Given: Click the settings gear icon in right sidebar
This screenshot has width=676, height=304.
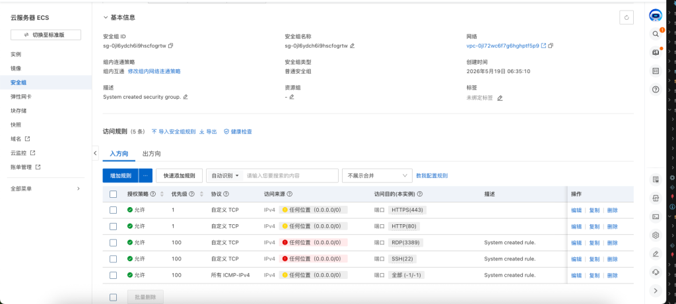Looking at the screenshot, I should [656, 235].
